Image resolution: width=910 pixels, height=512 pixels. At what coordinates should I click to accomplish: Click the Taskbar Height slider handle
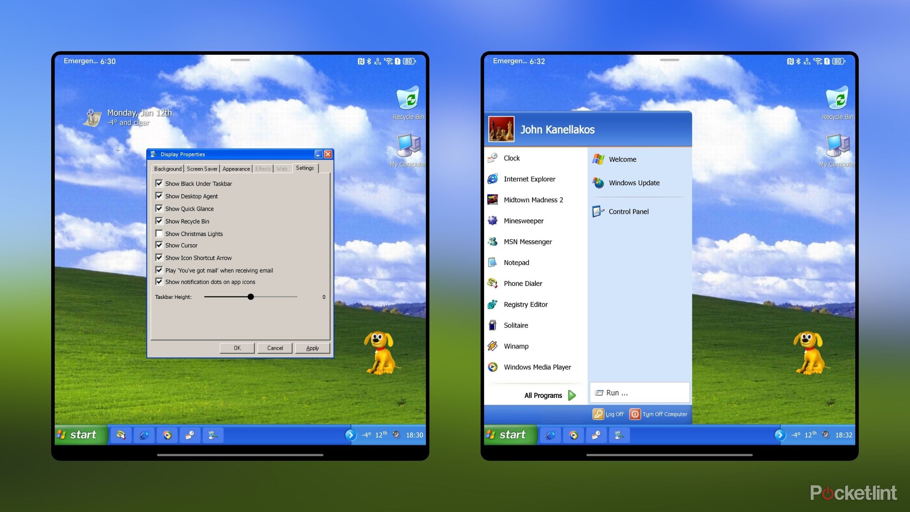[x=251, y=297]
